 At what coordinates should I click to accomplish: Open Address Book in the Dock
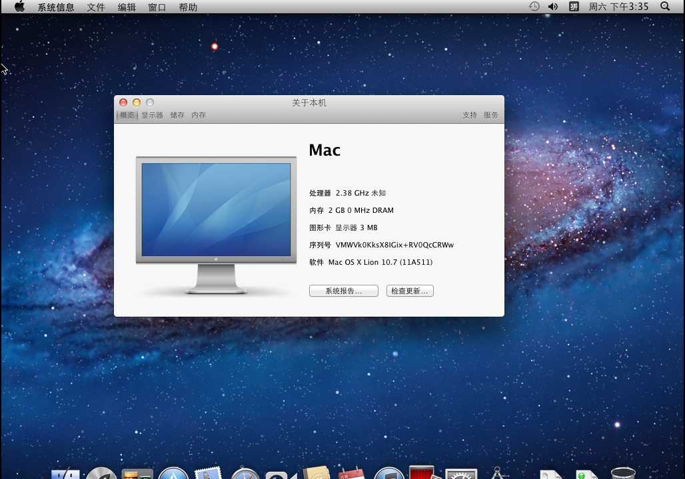(316, 473)
